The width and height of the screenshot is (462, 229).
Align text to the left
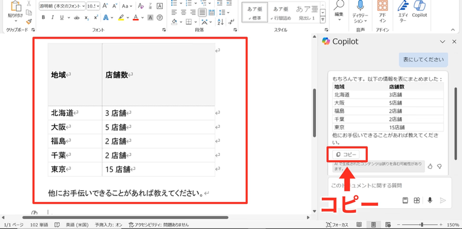[x=174, y=12]
